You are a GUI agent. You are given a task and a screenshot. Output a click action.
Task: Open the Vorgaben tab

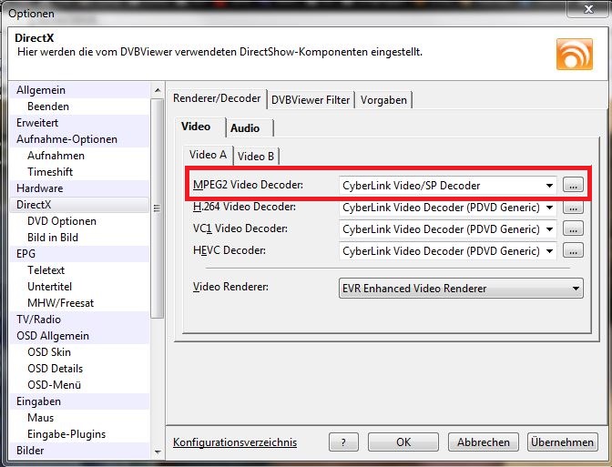[x=384, y=99]
